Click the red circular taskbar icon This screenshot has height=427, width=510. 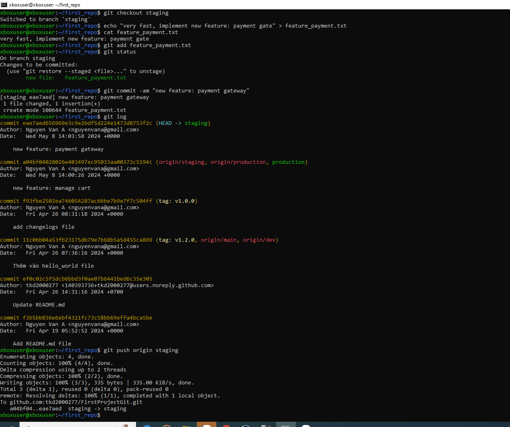(226, 425)
